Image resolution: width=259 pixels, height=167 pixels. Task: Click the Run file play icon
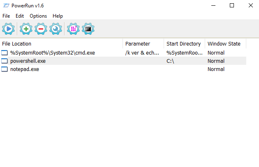(8, 29)
